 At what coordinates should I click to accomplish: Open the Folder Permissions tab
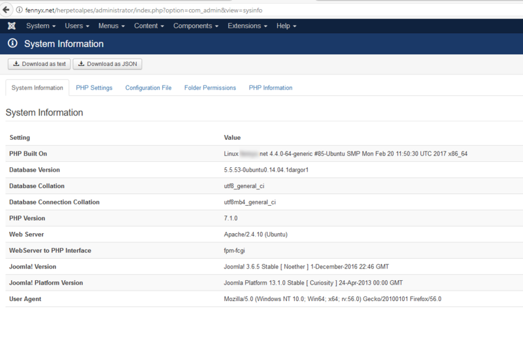210,88
